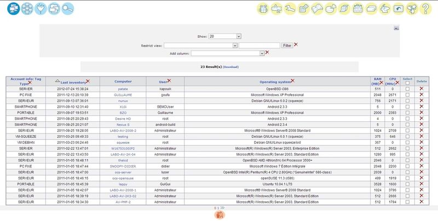Open the magnifying glass search icon
The height and width of the screenshot is (221, 438).
67,9
